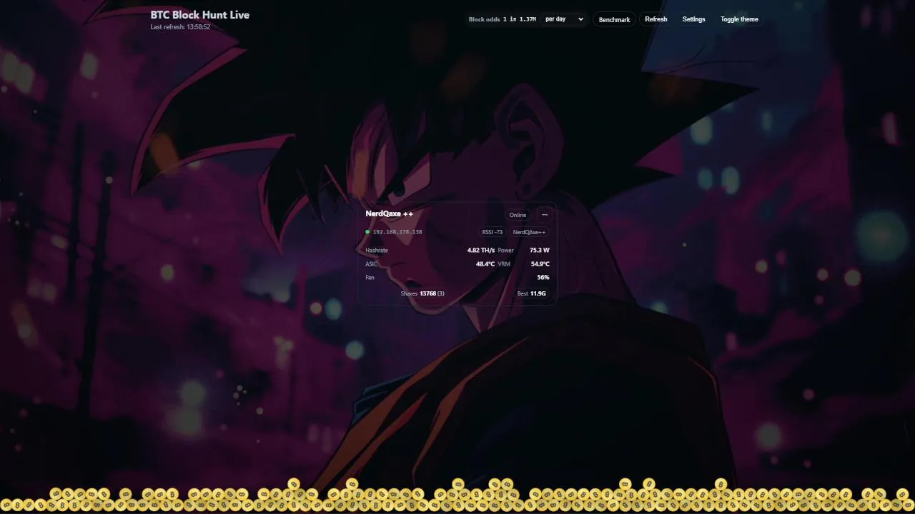Click the Benchmark button
Image resolution: width=915 pixels, height=514 pixels.
[x=614, y=19]
